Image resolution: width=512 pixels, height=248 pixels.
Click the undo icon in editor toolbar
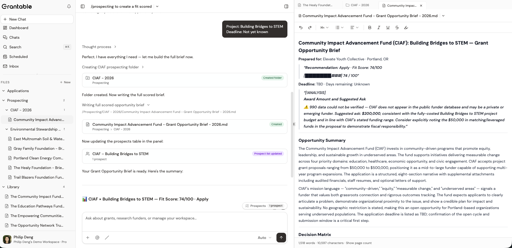(x=301, y=27)
